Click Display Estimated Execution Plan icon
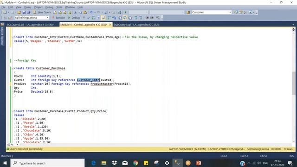Viewport: 297px width, 167px height. pos(93,18)
